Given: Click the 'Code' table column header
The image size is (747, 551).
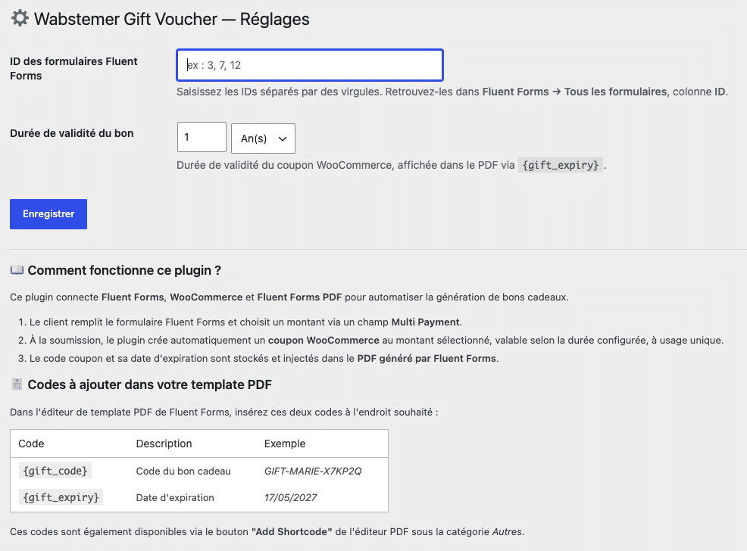Looking at the screenshot, I should 31,444.
